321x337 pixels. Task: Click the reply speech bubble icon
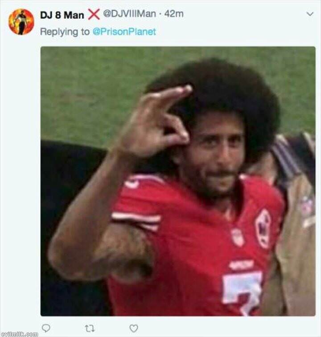point(46,328)
